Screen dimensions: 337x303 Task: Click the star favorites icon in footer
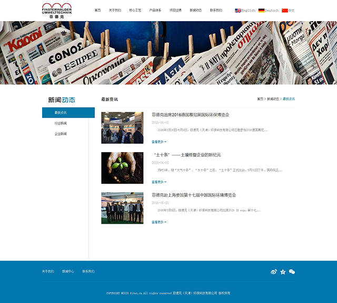point(283,272)
